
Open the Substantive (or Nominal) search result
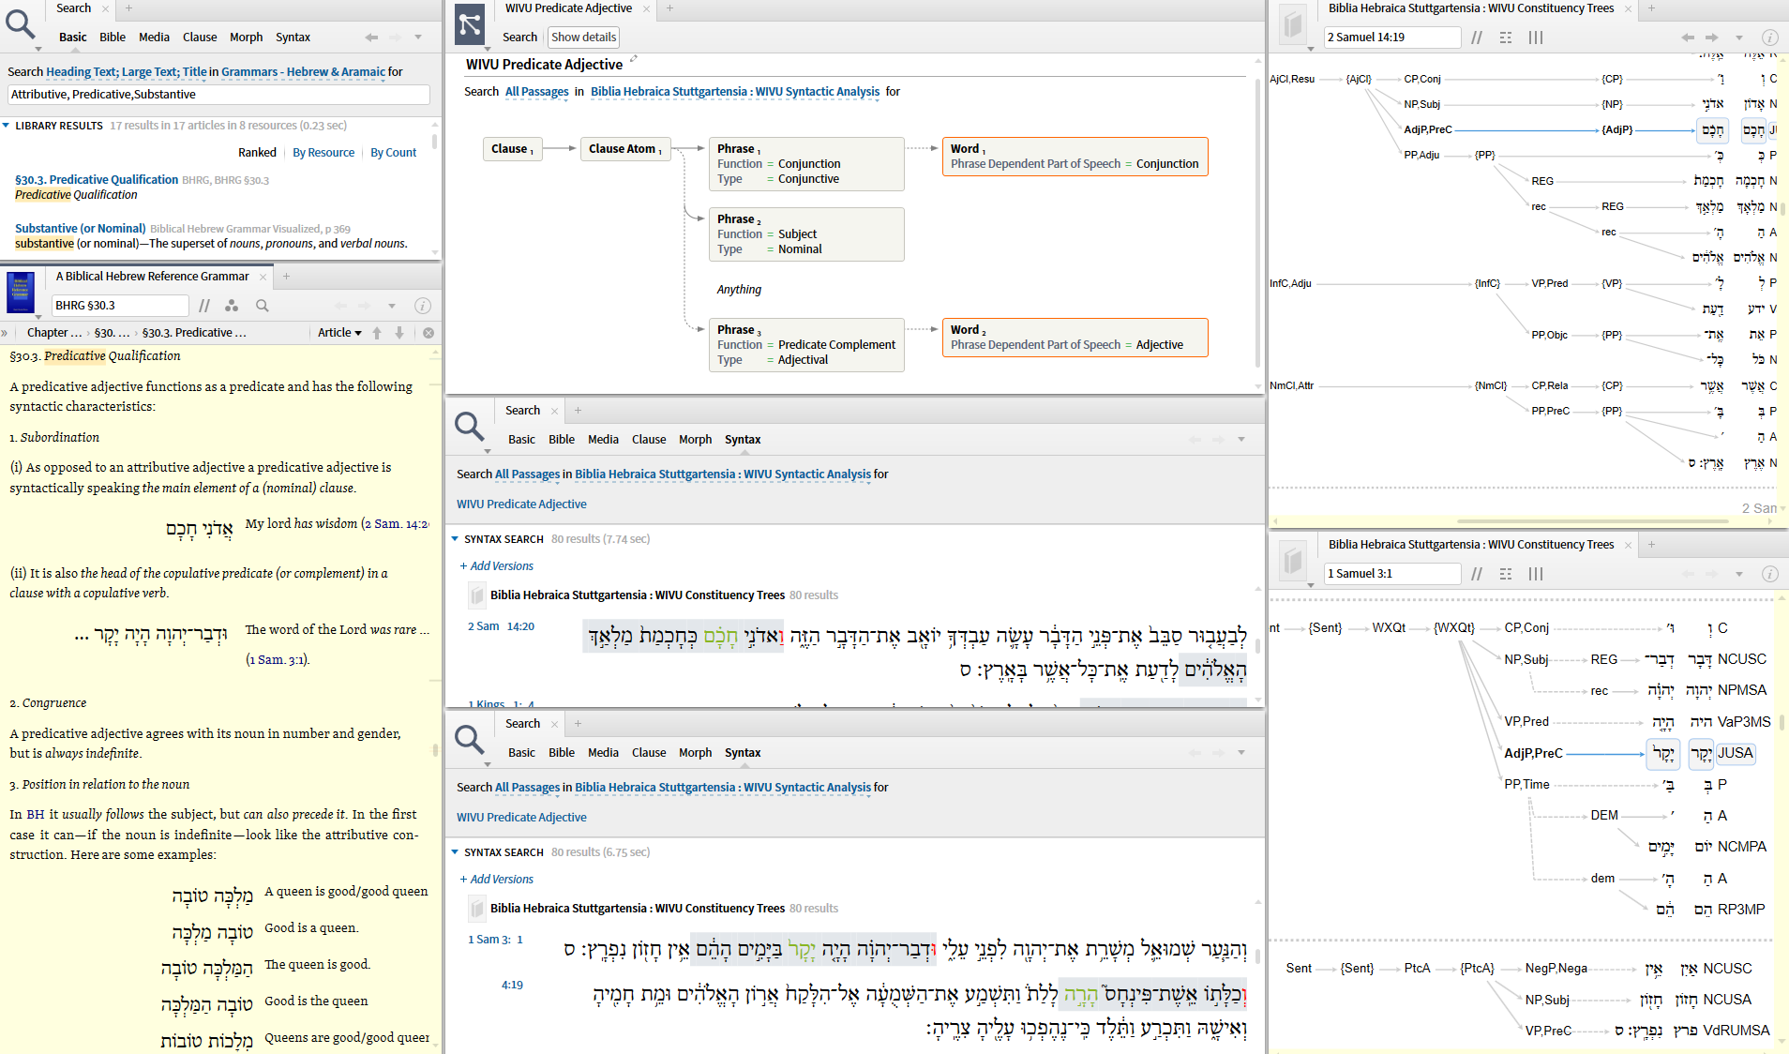tap(81, 229)
